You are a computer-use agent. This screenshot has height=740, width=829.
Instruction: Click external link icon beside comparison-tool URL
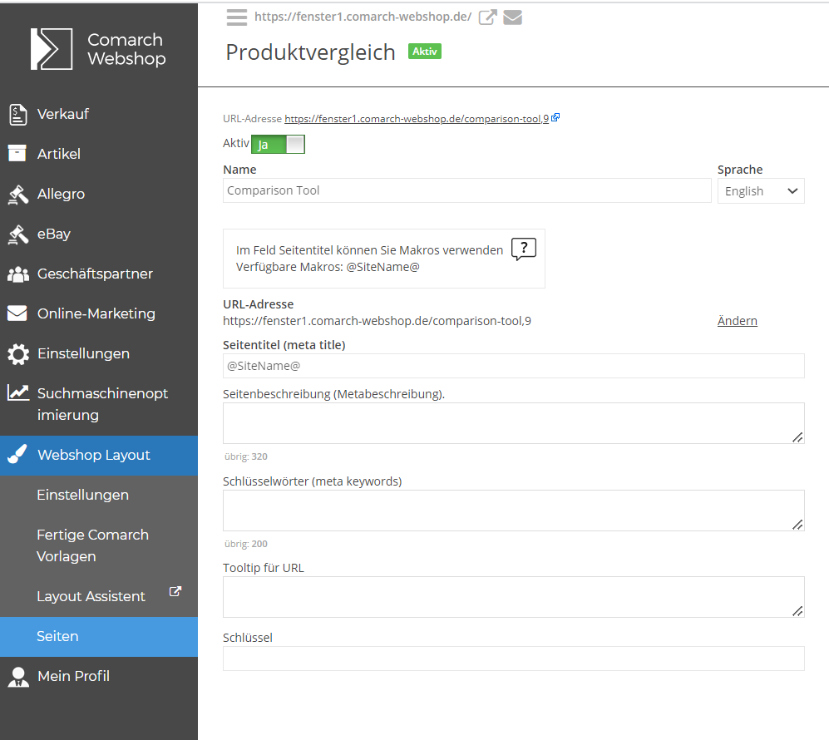[x=555, y=118]
